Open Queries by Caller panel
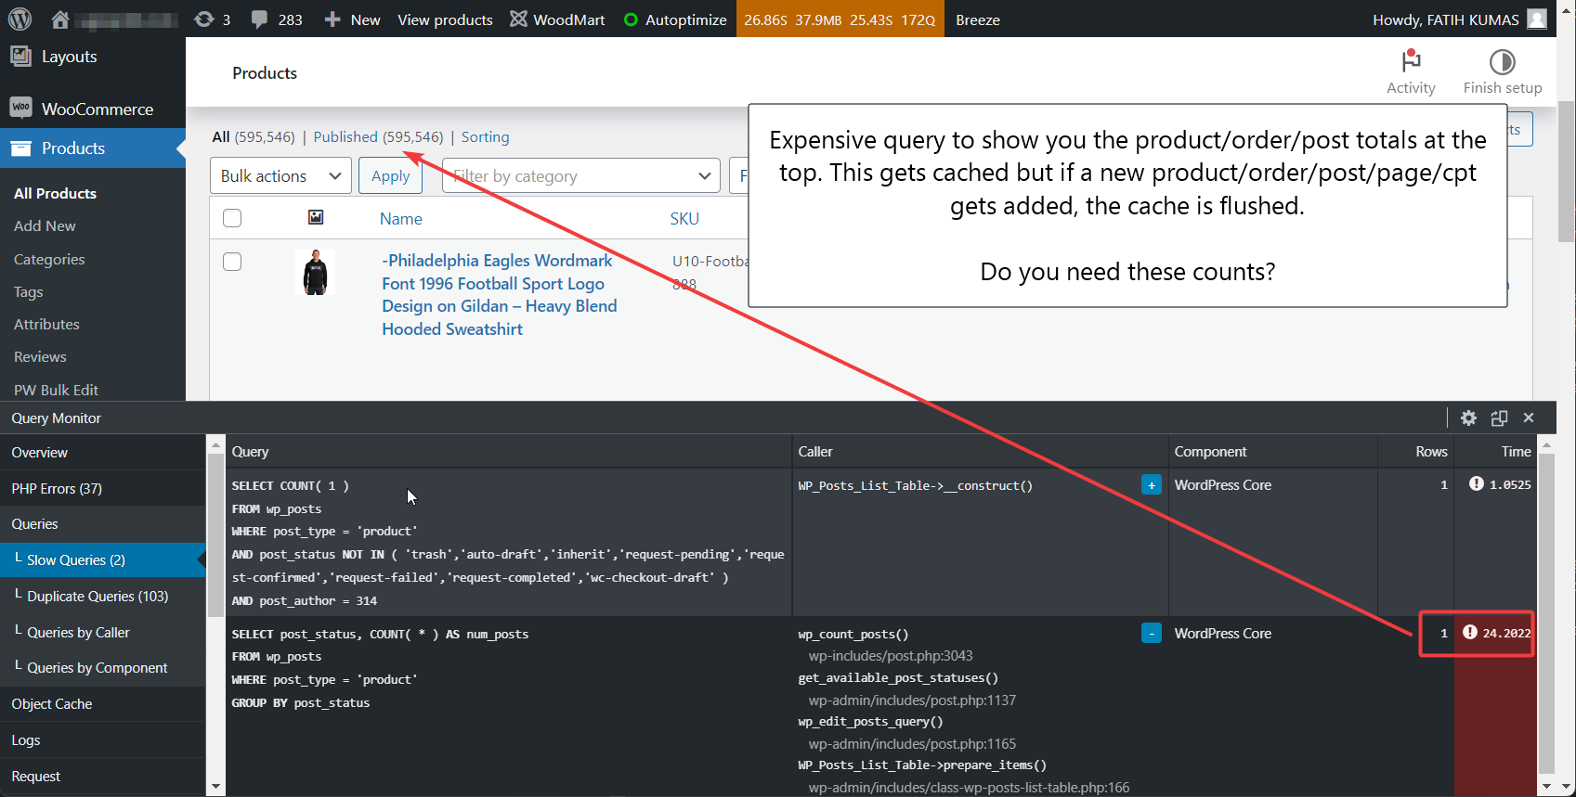1576x797 pixels. pyautogui.click(x=102, y=632)
